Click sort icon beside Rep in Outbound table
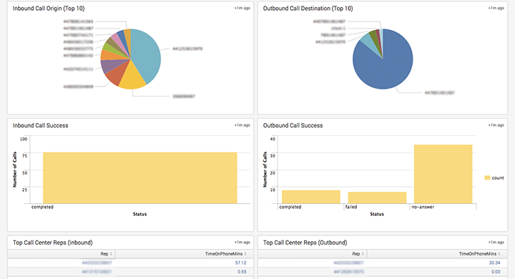Viewport: 515px width, 279px height. 363,254
